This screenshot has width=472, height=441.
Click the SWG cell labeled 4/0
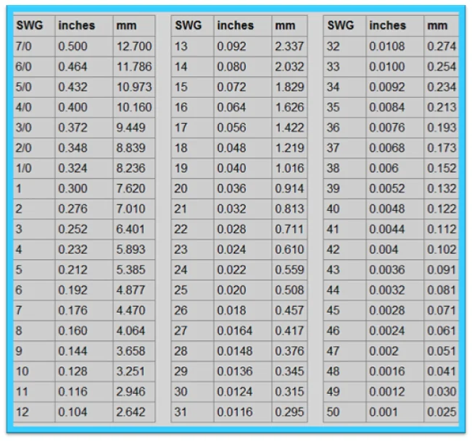tap(34, 107)
